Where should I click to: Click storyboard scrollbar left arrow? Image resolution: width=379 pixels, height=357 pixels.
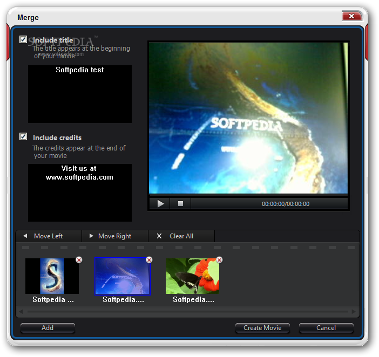click(21, 312)
